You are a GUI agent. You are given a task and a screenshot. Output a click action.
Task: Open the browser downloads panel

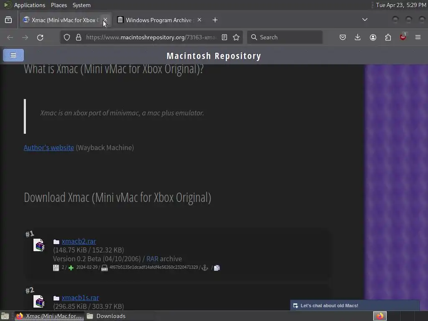(358, 37)
